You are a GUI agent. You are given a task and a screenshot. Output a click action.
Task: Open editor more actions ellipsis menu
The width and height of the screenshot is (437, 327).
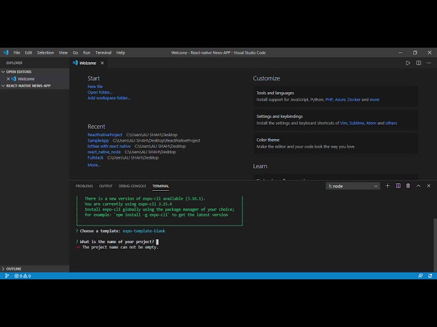tap(429, 63)
